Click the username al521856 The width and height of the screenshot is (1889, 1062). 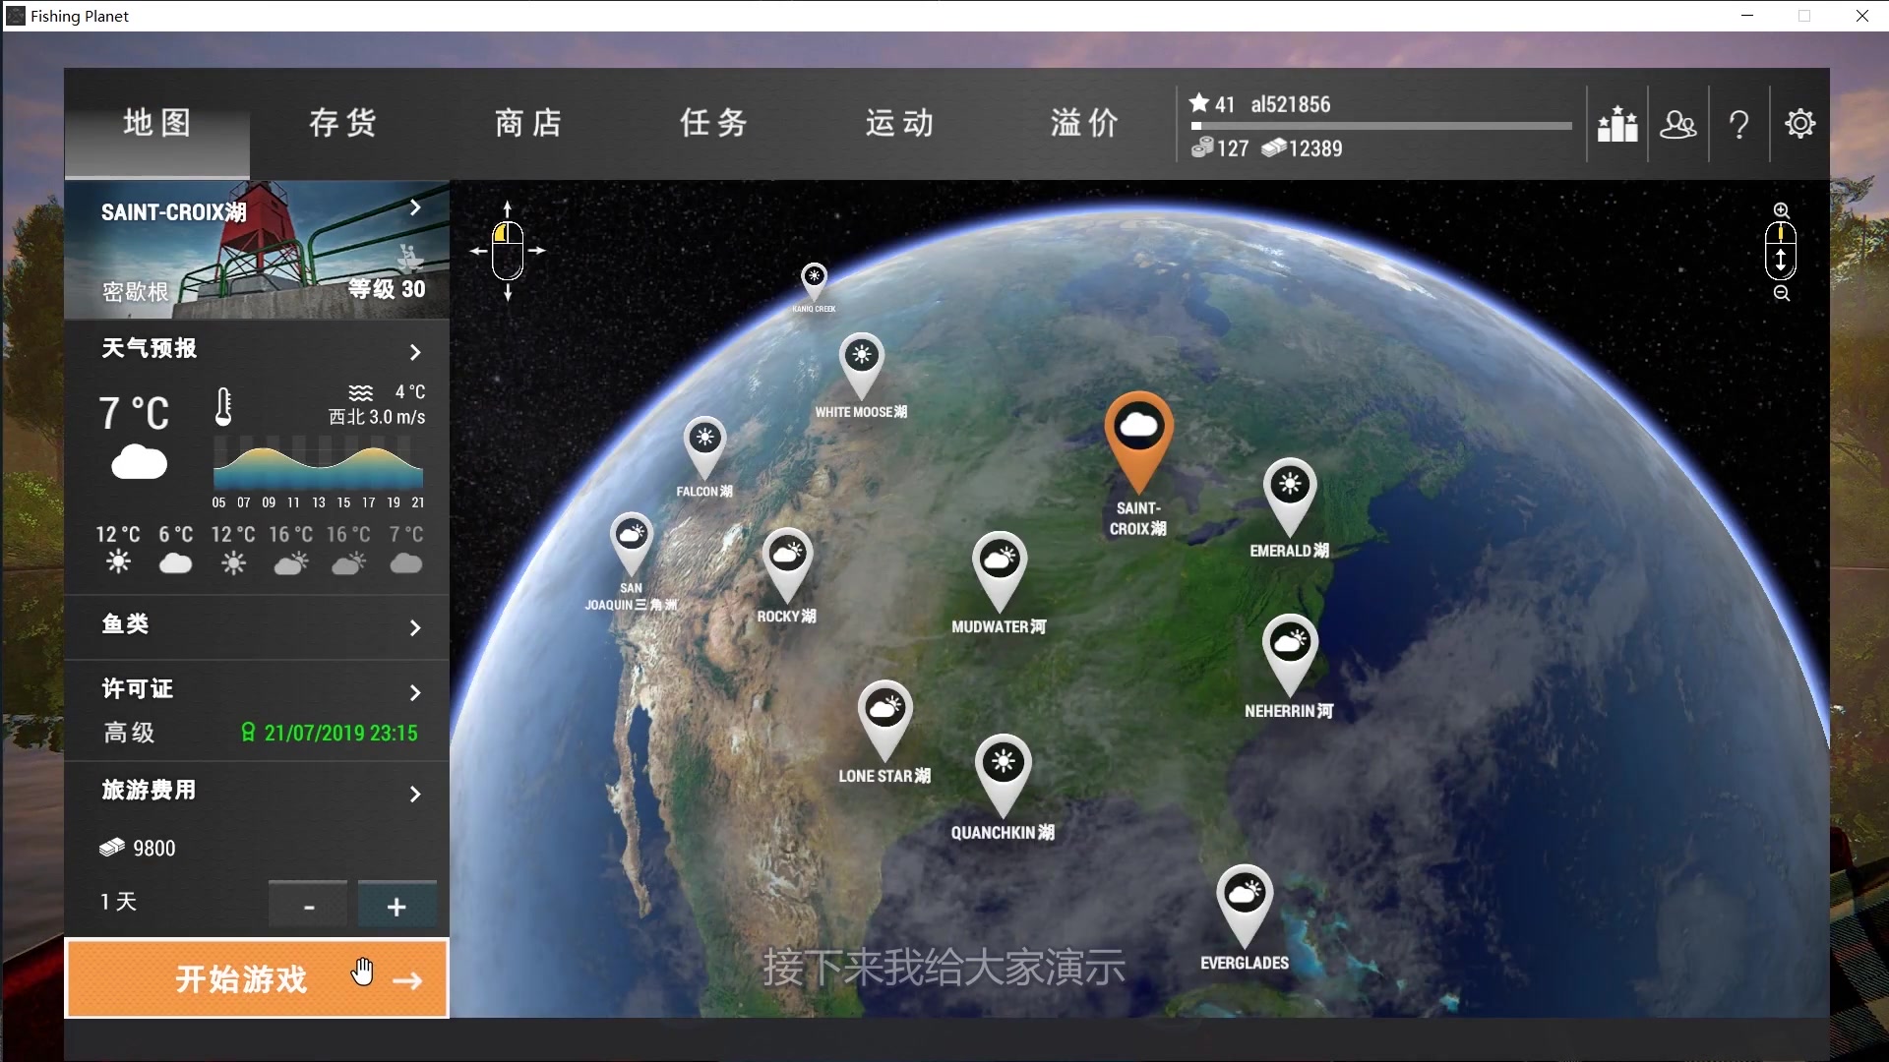[x=1291, y=104]
